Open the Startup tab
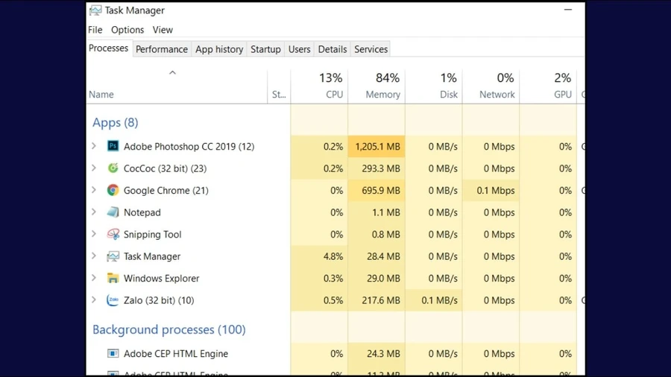This screenshot has width=671, height=377. click(x=265, y=49)
